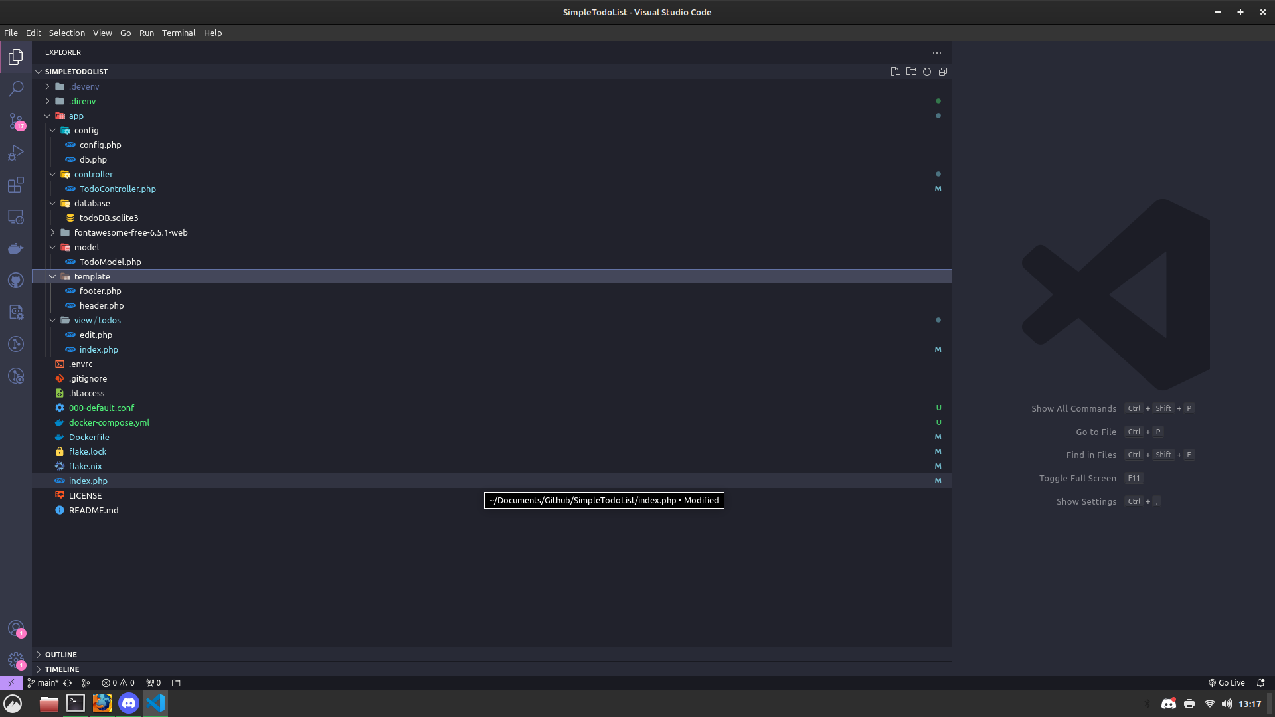Open the Run menu
Screen dimensions: 1275x717
tap(147, 33)
